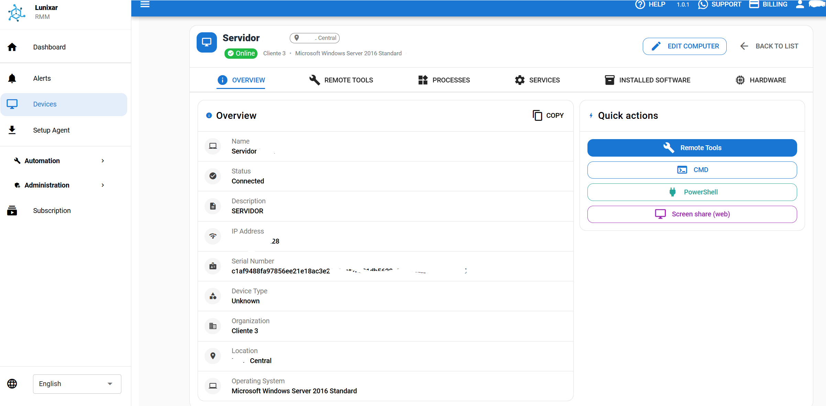826x406 pixels.
Task: Click the Setup Agent download icon
Action: [12, 130]
